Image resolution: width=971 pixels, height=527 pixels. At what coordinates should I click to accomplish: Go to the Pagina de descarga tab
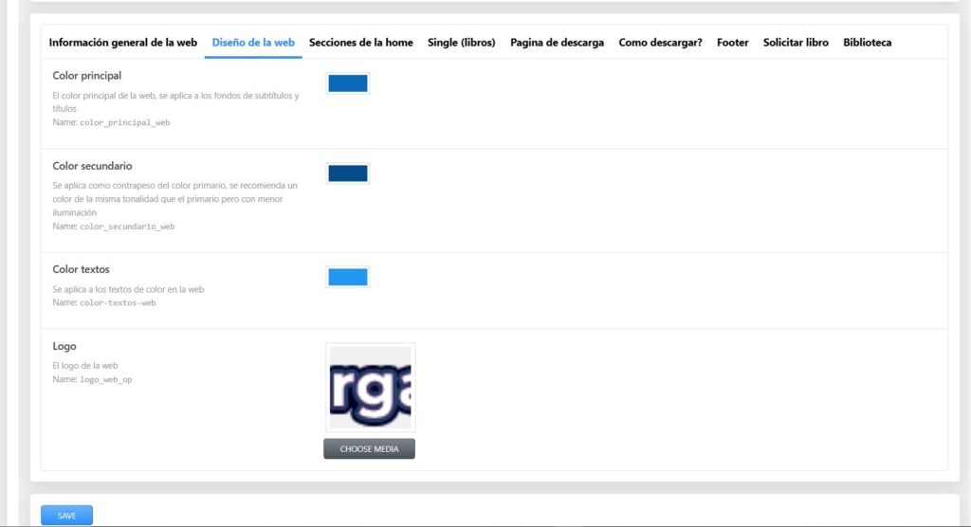pos(557,43)
